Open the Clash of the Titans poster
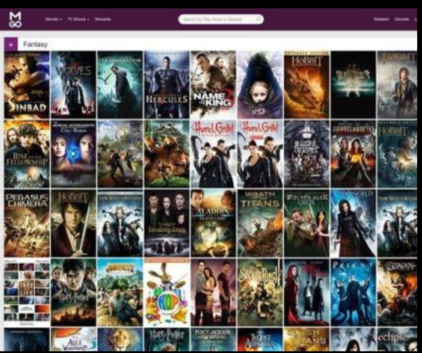This screenshot has width=422, height=353. [x=307, y=339]
